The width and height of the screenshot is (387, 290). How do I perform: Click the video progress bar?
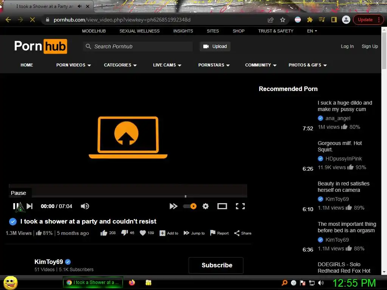pyautogui.click(x=128, y=196)
